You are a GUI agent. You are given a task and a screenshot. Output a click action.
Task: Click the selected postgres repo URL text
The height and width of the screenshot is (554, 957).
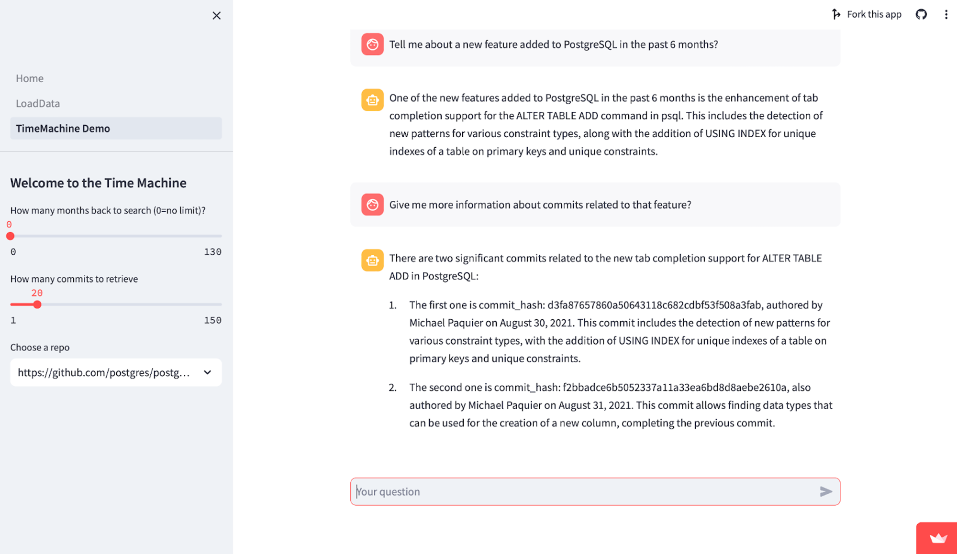click(104, 372)
